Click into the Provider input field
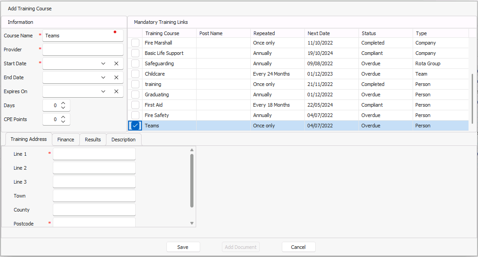478x257 pixels. [x=83, y=50]
